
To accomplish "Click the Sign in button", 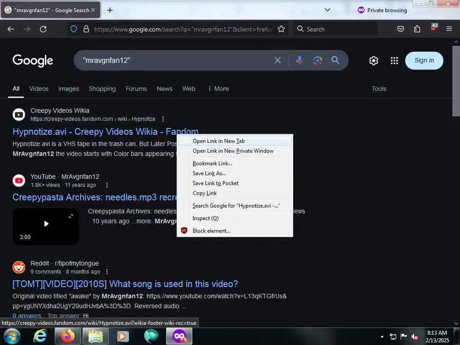I will click(424, 61).
